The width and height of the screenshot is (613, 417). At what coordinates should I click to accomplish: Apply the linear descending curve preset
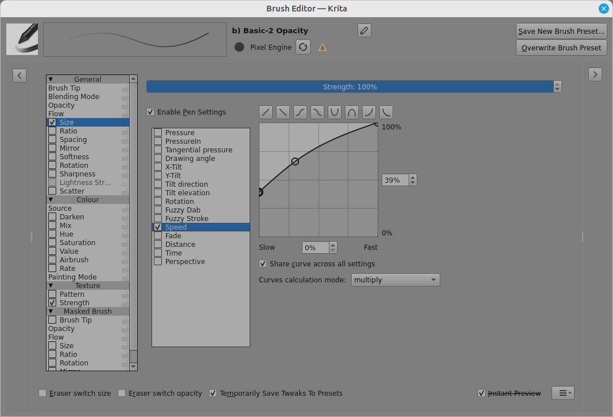coord(283,112)
